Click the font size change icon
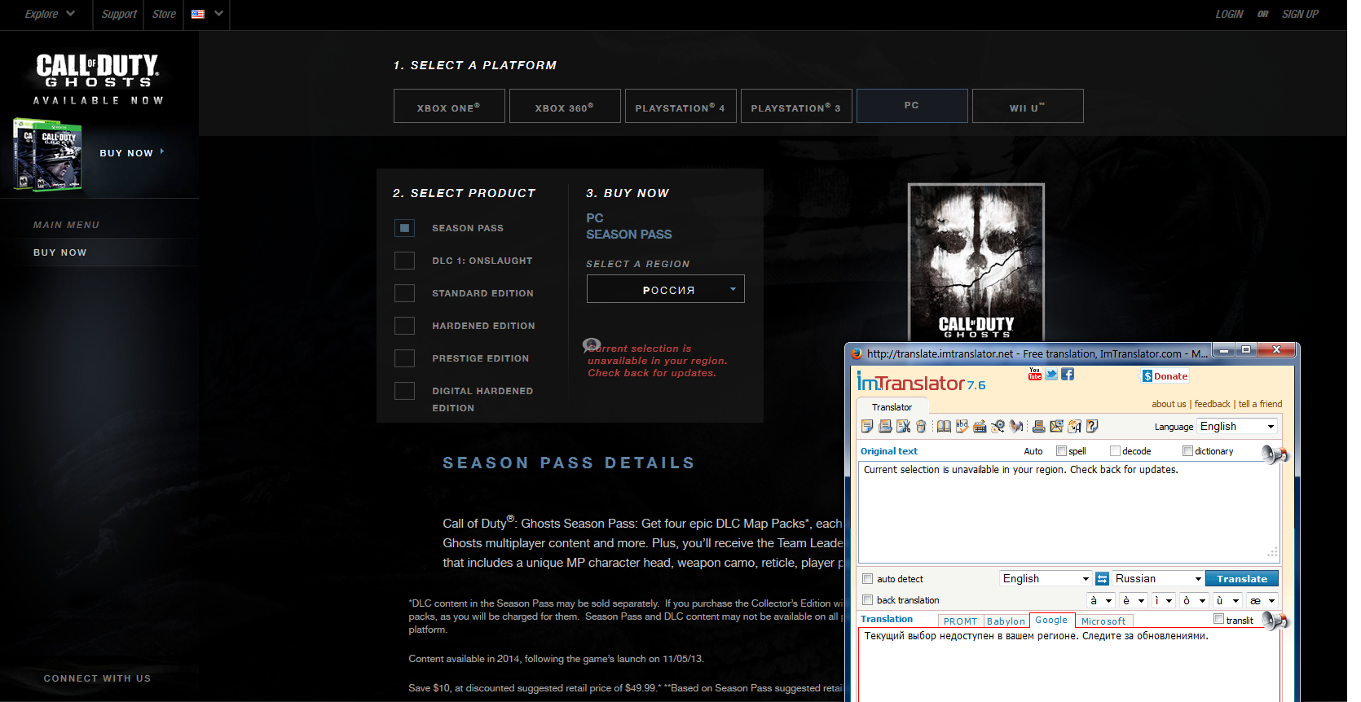The image size is (1361, 702). 1074,426
